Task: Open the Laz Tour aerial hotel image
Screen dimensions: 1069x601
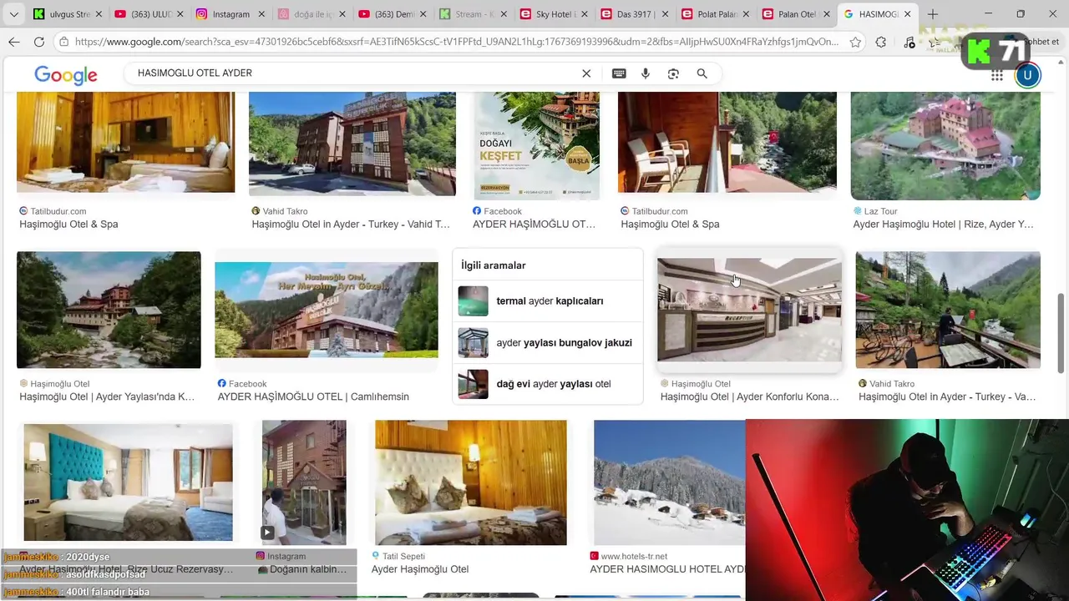Action: (x=945, y=146)
